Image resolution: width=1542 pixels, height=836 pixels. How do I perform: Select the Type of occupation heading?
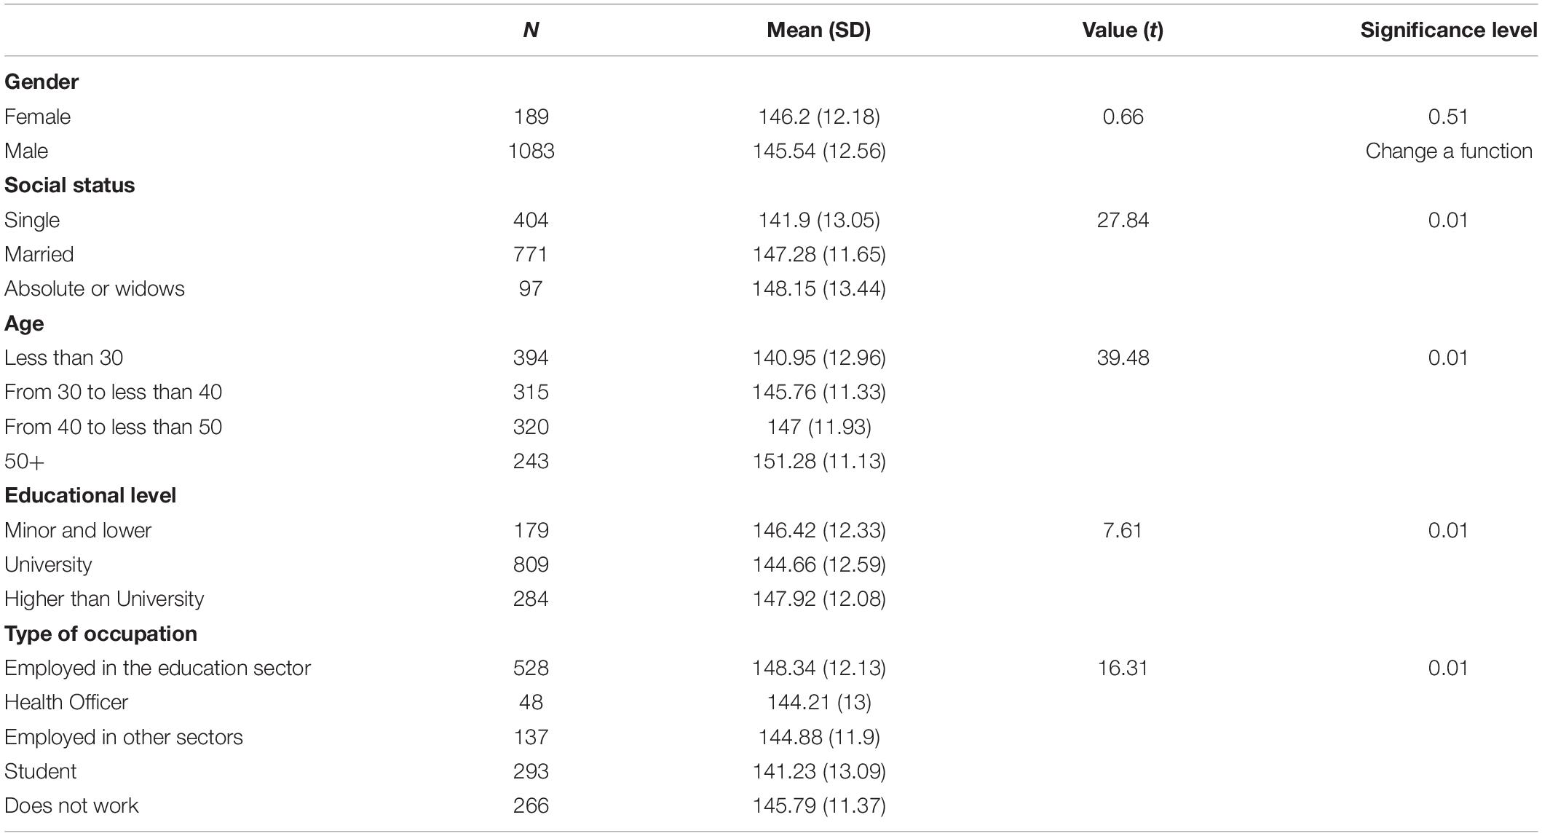[100, 634]
